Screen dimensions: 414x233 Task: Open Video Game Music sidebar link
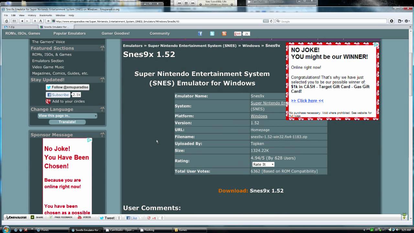pyautogui.click(x=48, y=67)
